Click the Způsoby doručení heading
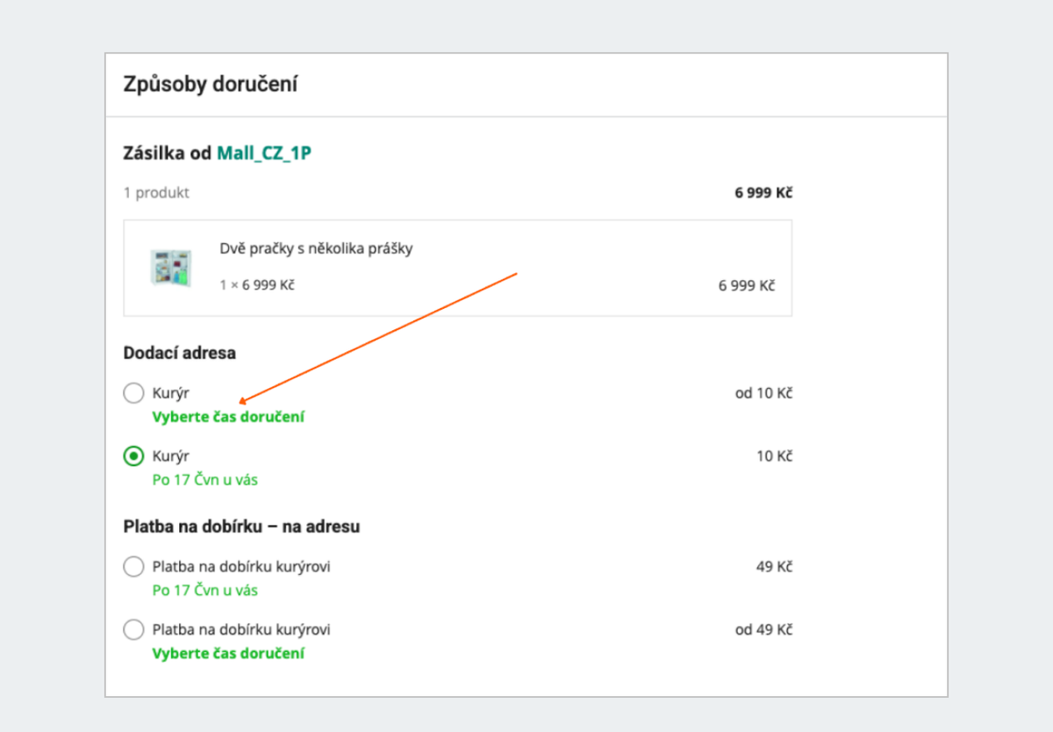 click(x=210, y=85)
